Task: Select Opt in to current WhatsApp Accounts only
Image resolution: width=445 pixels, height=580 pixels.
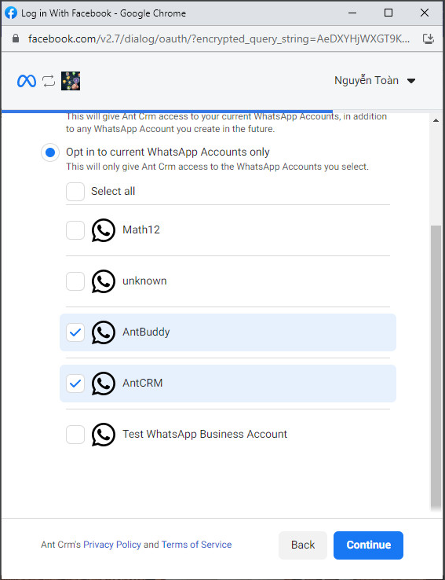Action: coord(50,152)
